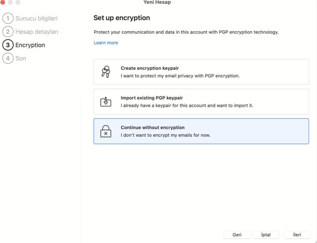
Task: Click the import tray arrow icon
Action: pyautogui.click(x=106, y=102)
